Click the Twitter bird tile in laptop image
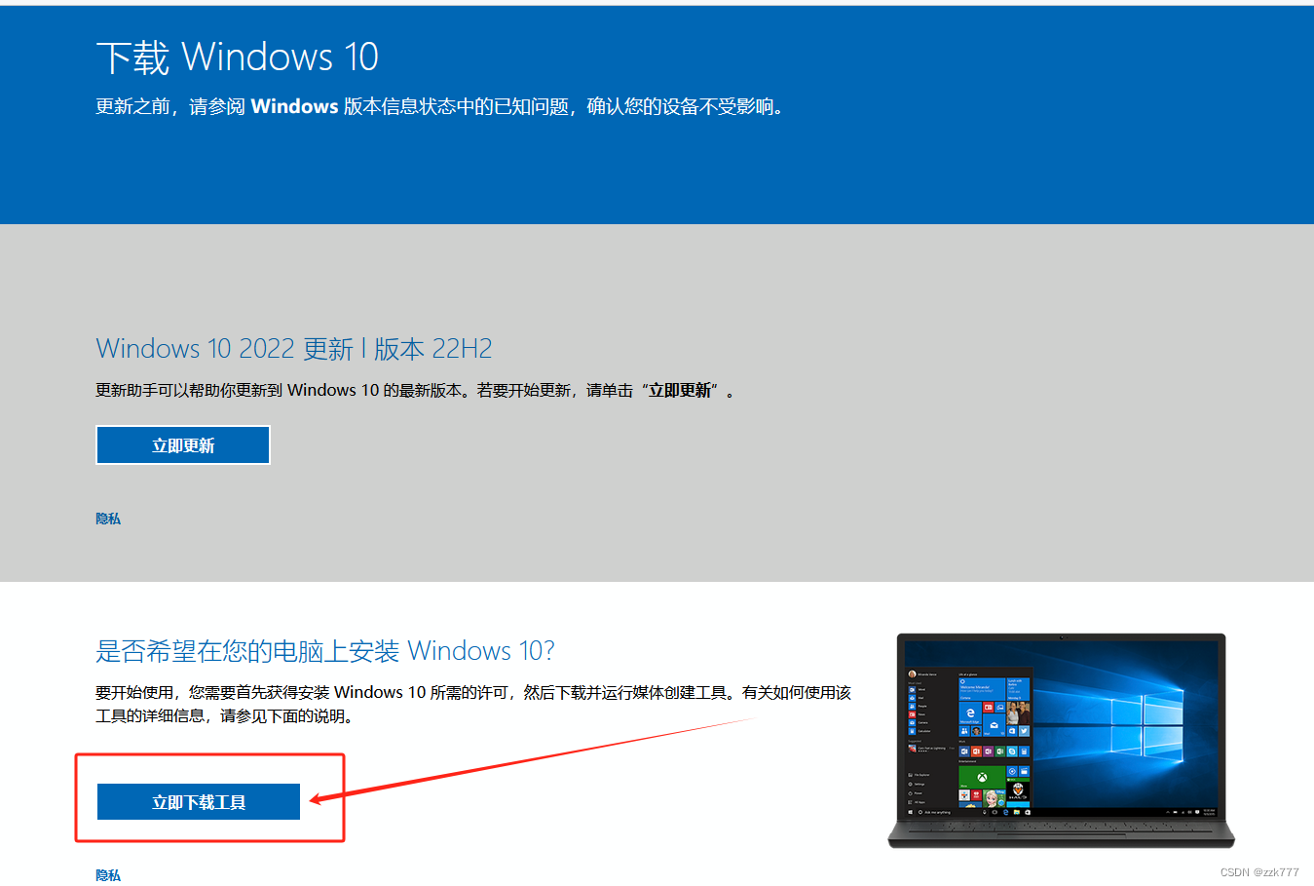 1024,731
